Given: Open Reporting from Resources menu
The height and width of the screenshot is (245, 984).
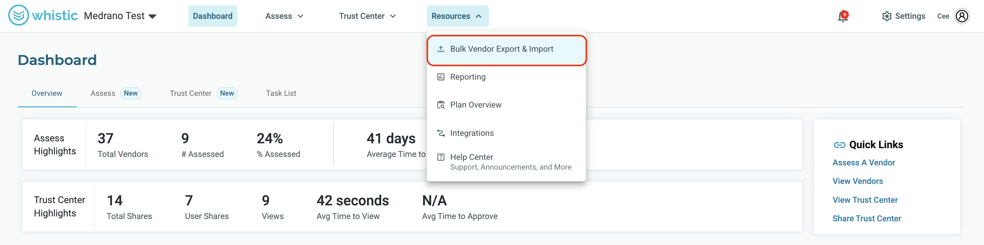Looking at the screenshot, I should 506,77.
